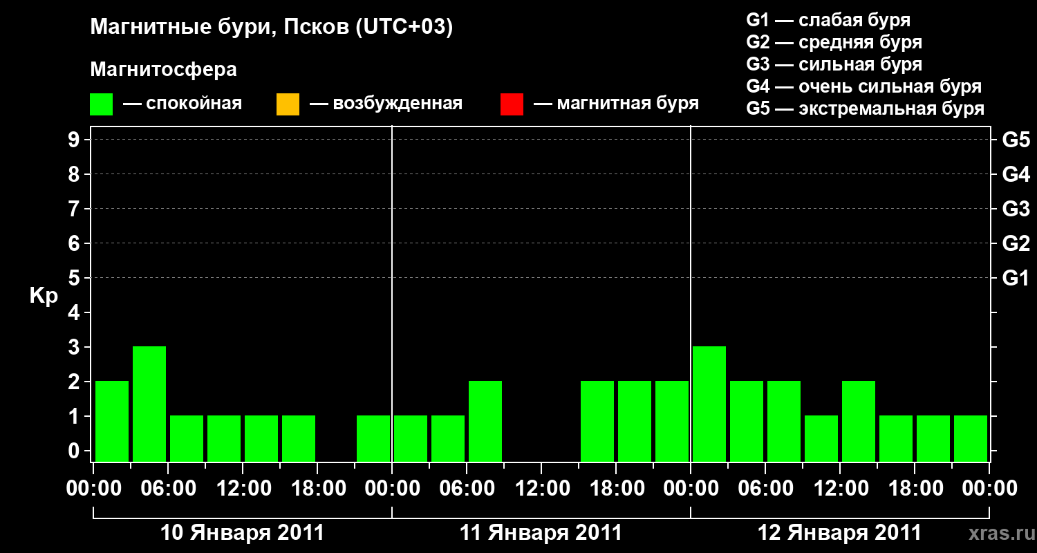The height and width of the screenshot is (553, 1037).
Task: Click the red магнитная буря legend swatch
Action: point(512,104)
